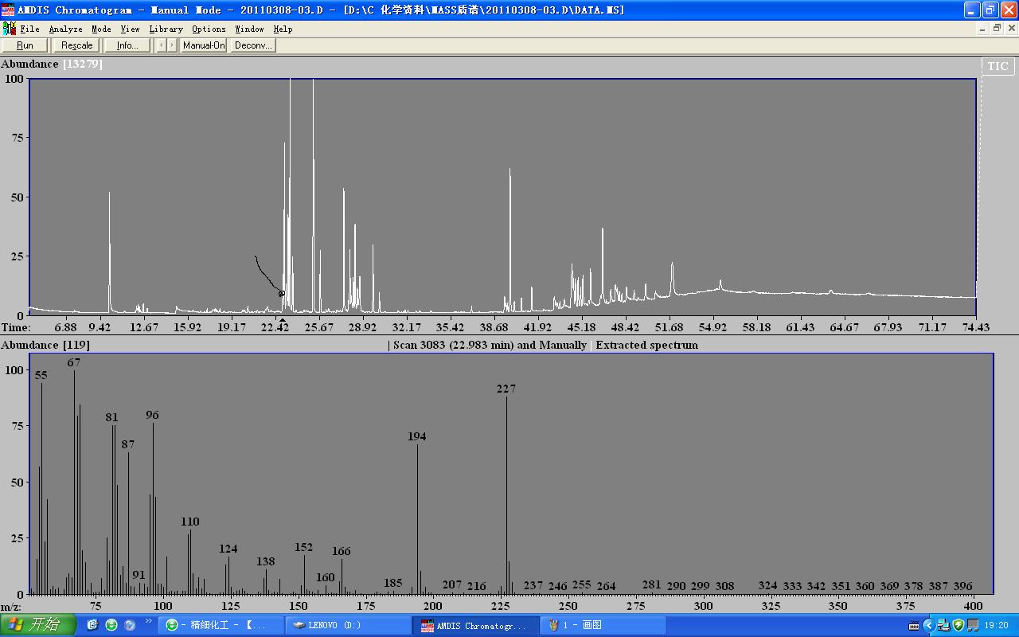Click the network connection tray icon
1019x637 pixels.
coord(943,626)
